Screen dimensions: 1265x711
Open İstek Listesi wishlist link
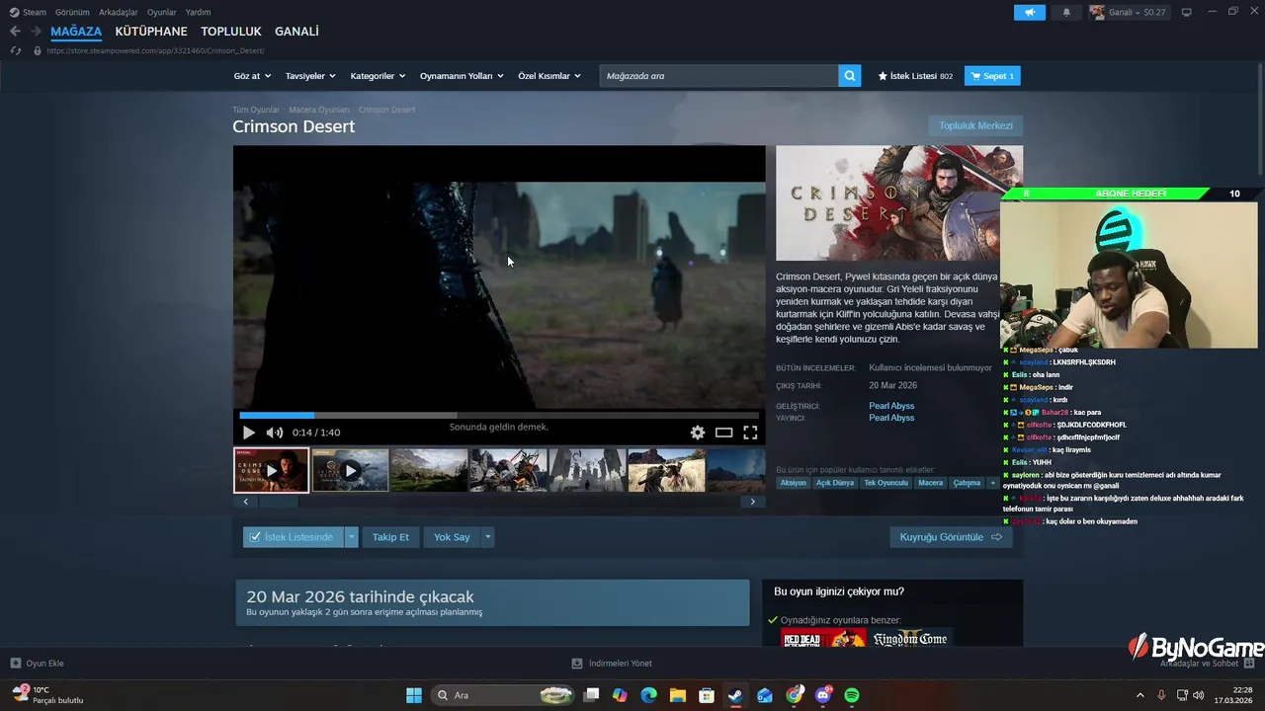(x=915, y=76)
